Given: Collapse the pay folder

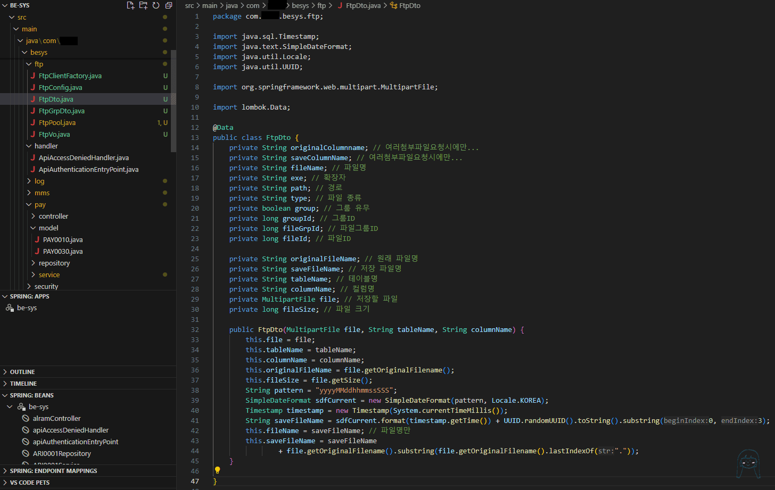Looking at the screenshot, I should point(29,205).
